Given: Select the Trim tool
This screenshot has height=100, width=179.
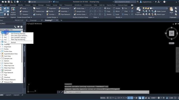Looking at the screenshot, I should [124, 8].
